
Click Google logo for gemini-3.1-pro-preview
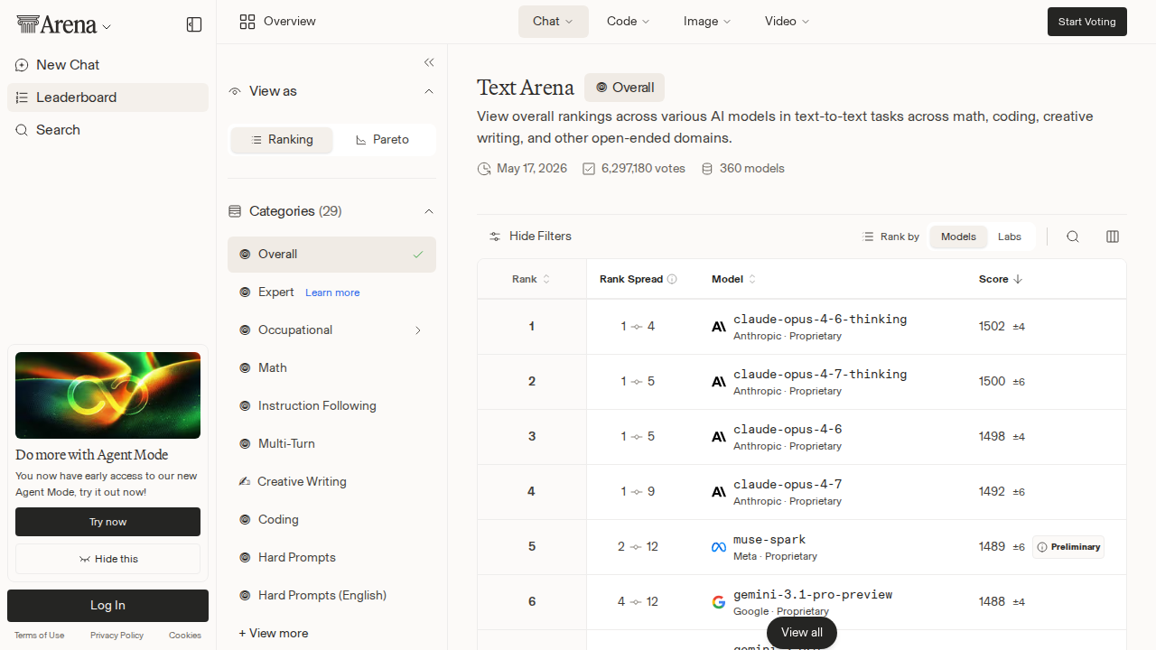719,602
